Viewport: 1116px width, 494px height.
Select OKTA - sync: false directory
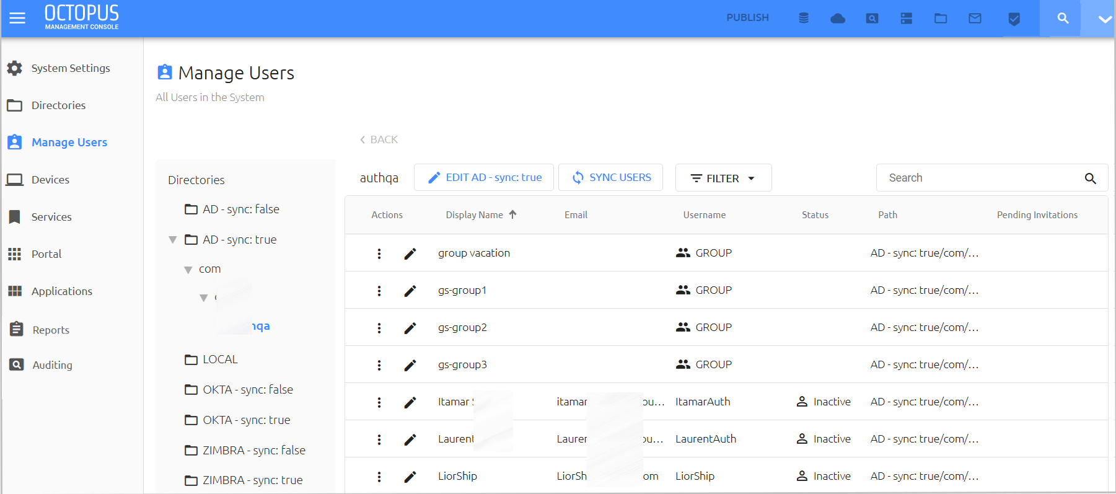pos(239,390)
